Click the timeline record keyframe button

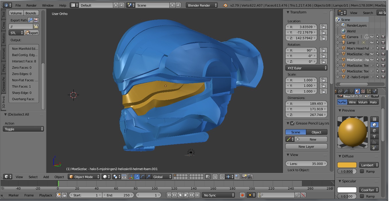pyautogui.click(x=242, y=195)
